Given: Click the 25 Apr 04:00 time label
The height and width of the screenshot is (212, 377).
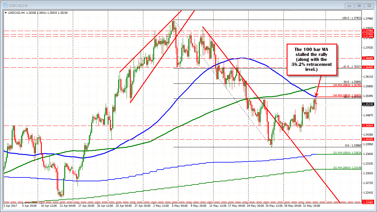Looking at the screenshot, I should tap(124, 206).
